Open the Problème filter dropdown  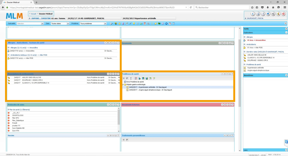(x=93, y=24)
